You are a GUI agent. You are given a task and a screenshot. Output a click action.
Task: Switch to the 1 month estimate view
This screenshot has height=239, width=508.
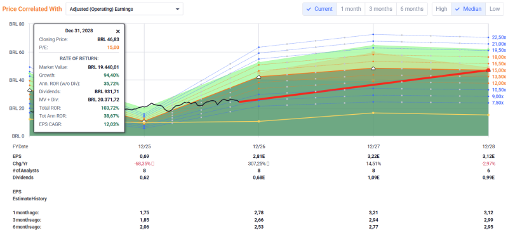pyautogui.click(x=351, y=9)
